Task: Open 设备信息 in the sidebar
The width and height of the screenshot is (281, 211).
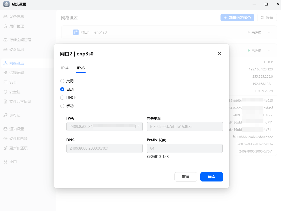Action: point(17,17)
